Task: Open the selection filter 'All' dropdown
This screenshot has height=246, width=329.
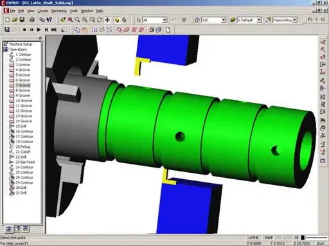Action: tap(164, 20)
